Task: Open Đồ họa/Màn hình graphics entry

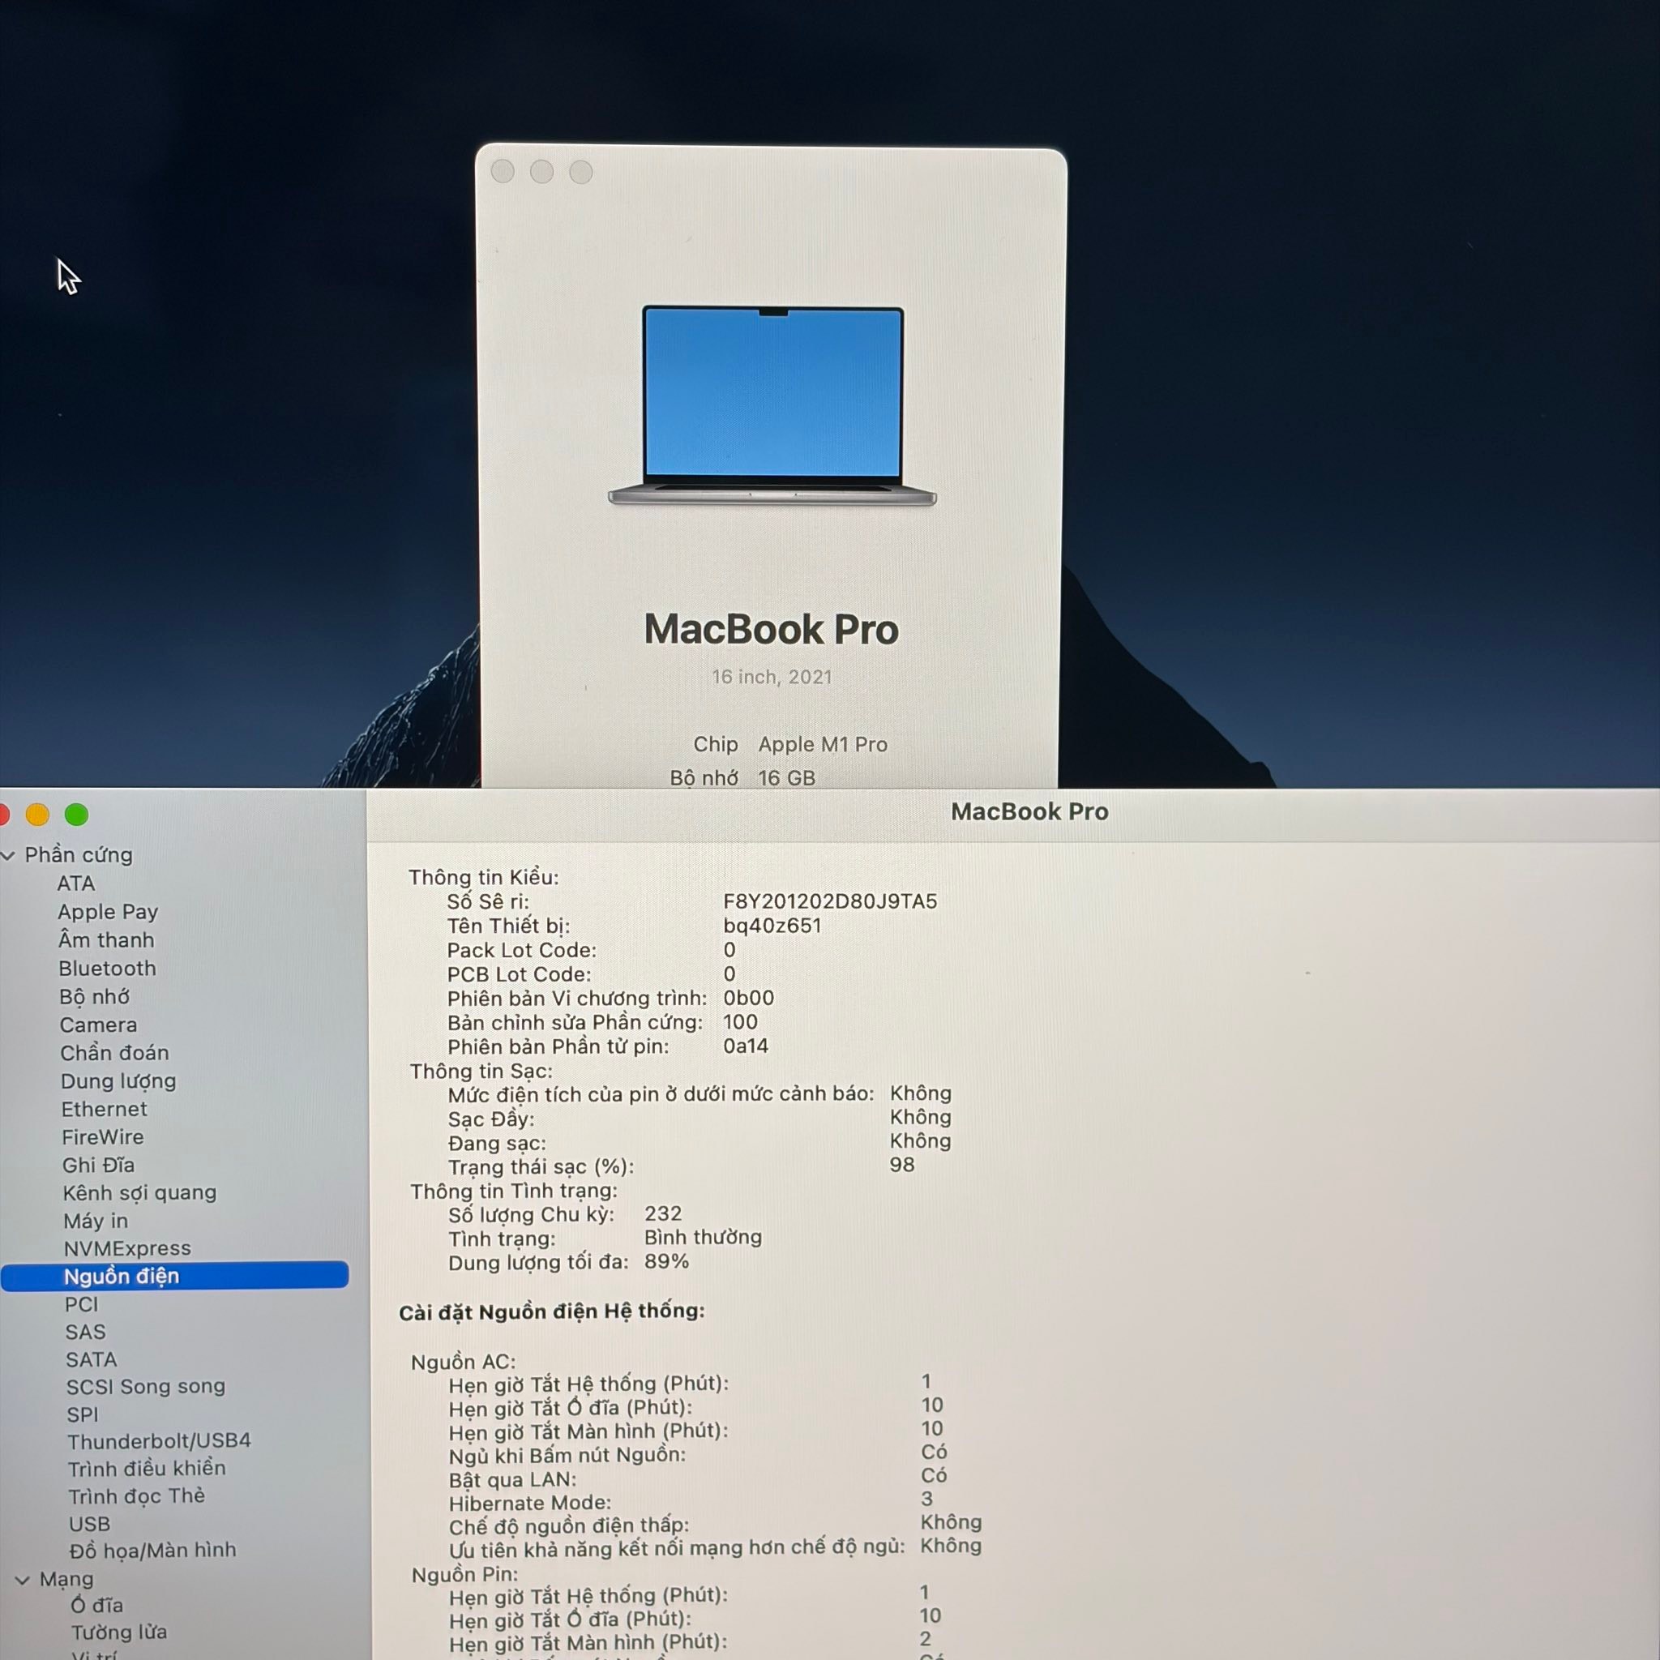Action: [x=153, y=1550]
